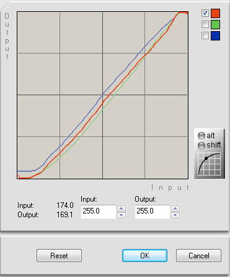
Task: Click the Cancel button
Action: click(198, 256)
